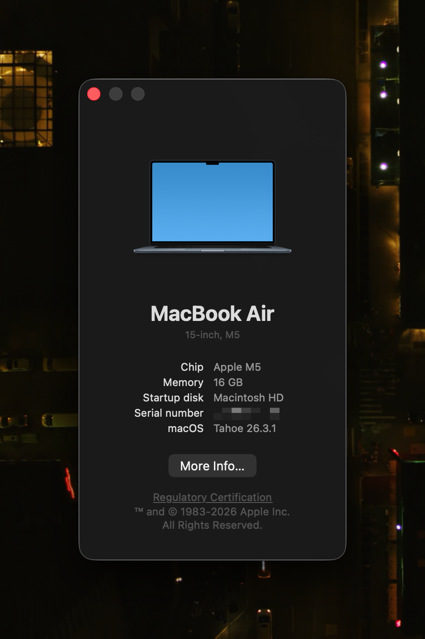Click the Chip label
425x639 pixels.
(x=192, y=367)
